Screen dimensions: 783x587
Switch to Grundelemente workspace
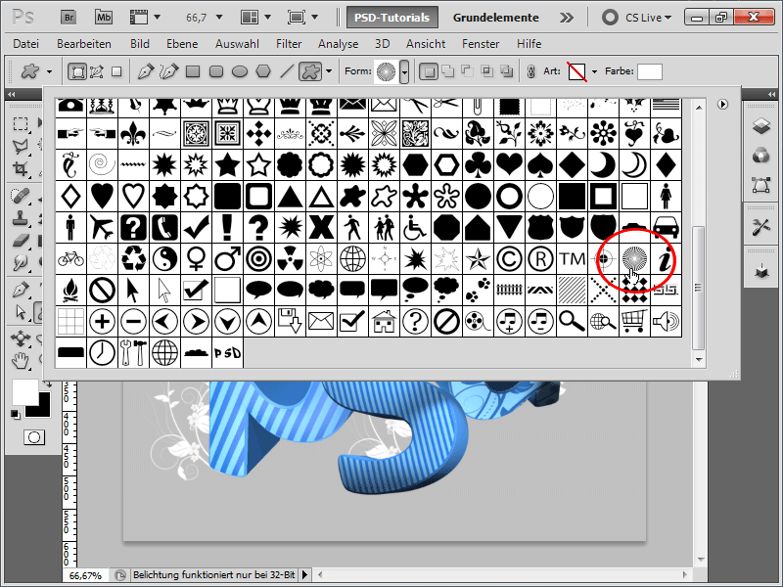[x=496, y=18]
